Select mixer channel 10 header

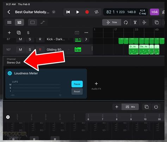coord(145,117)
